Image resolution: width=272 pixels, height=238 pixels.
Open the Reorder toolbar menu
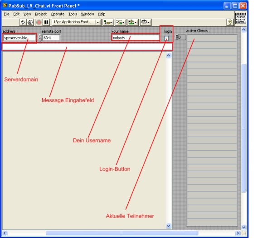[x=146, y=22]
